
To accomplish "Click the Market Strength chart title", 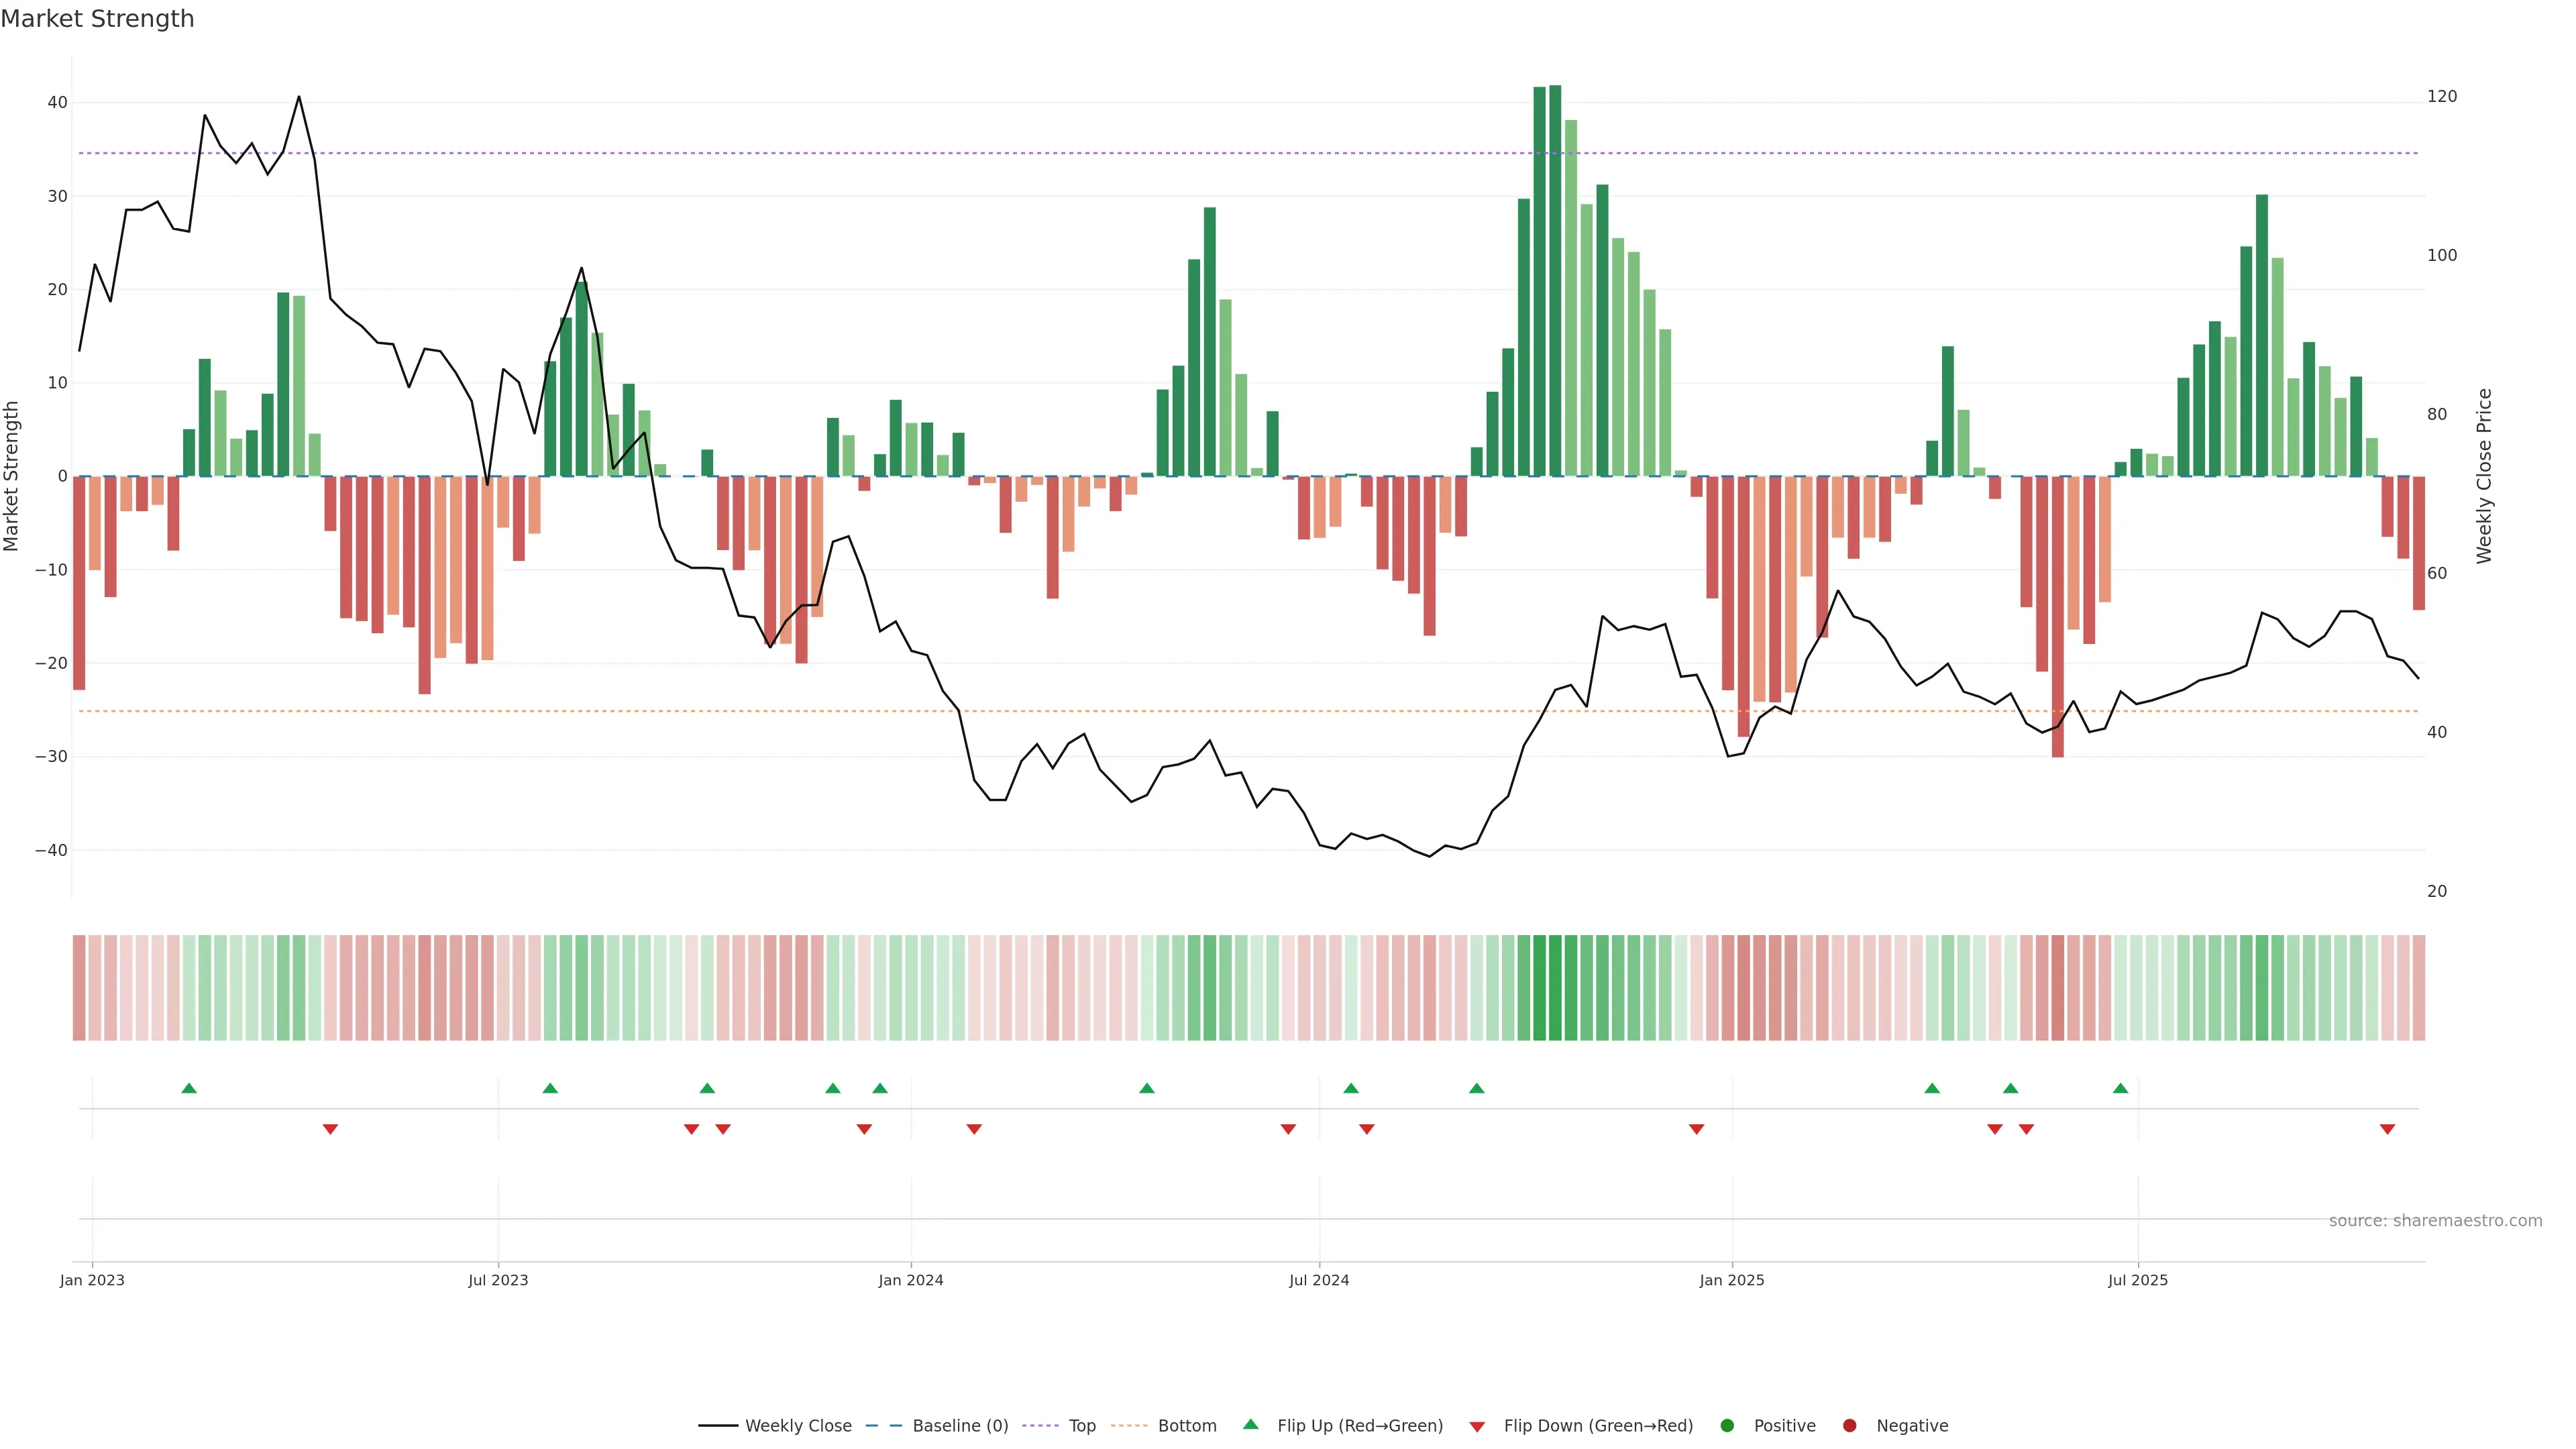I will coord(97,19).
